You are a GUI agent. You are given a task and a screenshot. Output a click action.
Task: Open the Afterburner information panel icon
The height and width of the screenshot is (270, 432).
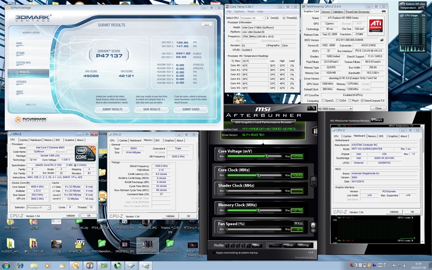click(x=315, y=132)
